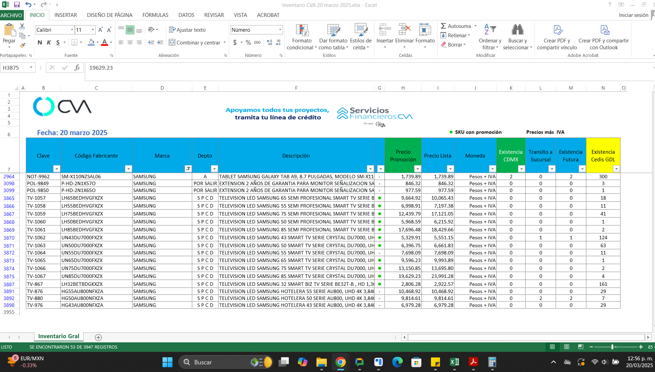Undo the last action
The image size is (655, 372).
pyautogui.click(x=28, y=5)
